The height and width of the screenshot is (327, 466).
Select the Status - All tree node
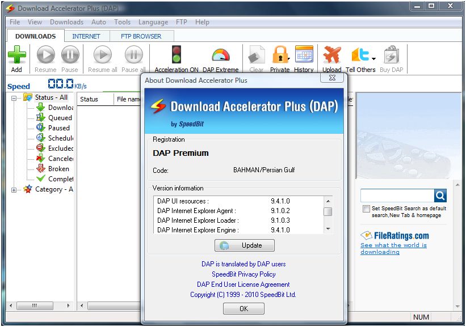pyautogui.click(x=51, y=97)
